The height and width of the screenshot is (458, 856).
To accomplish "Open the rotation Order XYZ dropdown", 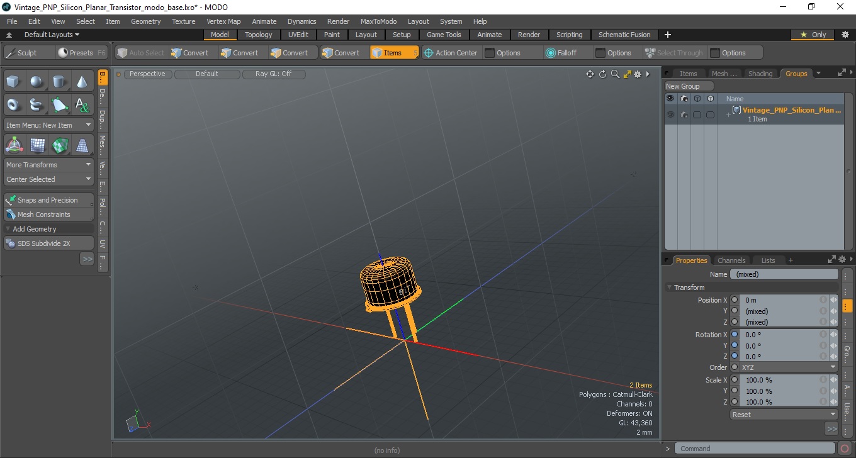I will click(x=789, y=367).
